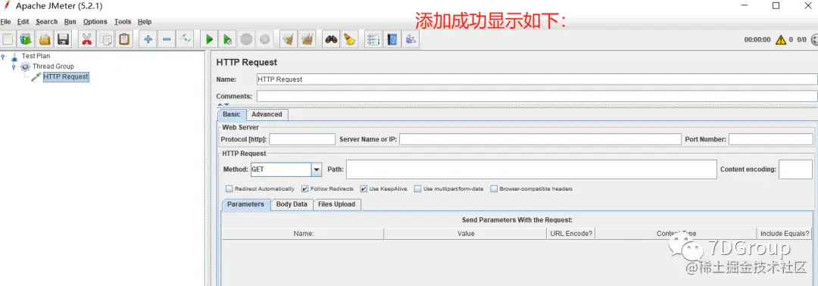The height and width of the screenshot is (286, 818).
Task: Click the Copy toolbar icon
Action: pyautogui.click(x=106, y=39)
